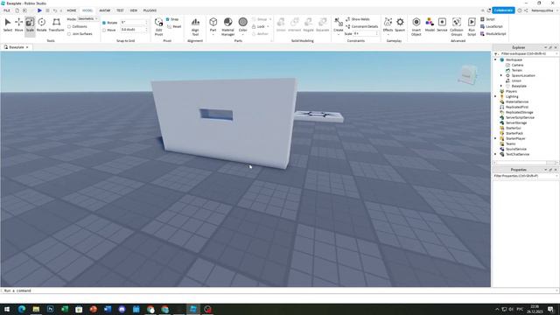560x315 pixels.
Task: Insert a new ModuleScript
Action: click(493, 33)
